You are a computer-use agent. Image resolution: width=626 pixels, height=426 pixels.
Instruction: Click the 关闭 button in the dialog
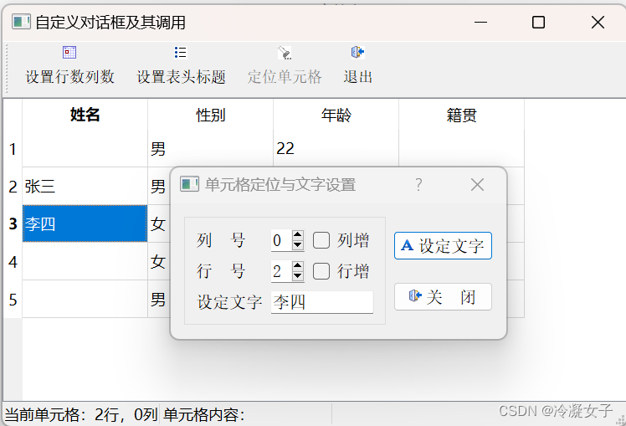coord(443,296)
